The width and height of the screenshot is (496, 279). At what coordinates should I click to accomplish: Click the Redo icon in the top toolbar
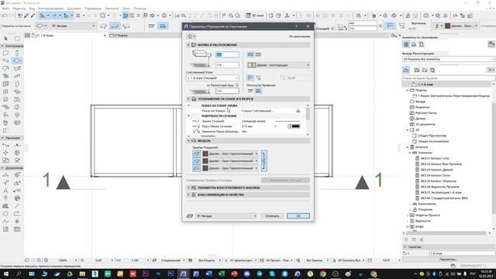point(12,15)
